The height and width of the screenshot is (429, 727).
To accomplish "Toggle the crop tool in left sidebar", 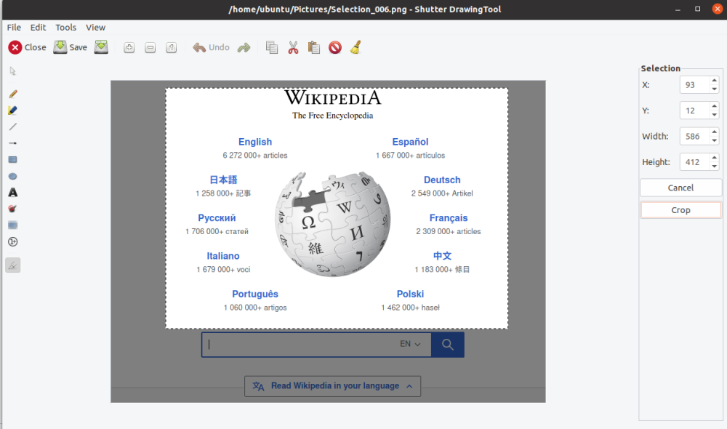I will pyautogui.click(x=12, y=265).
